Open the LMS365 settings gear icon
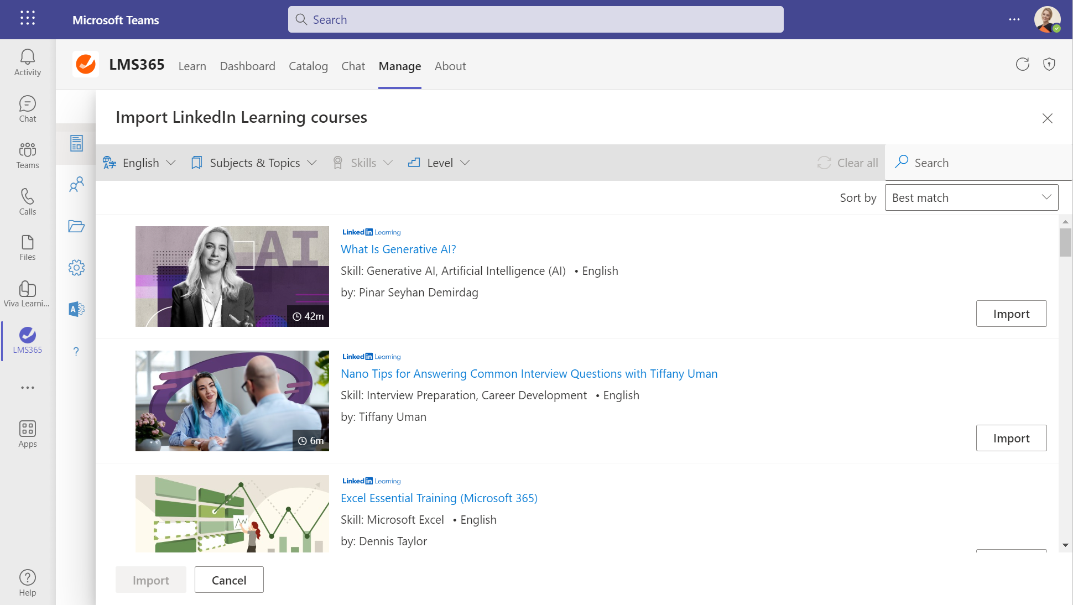 point(76,268)
